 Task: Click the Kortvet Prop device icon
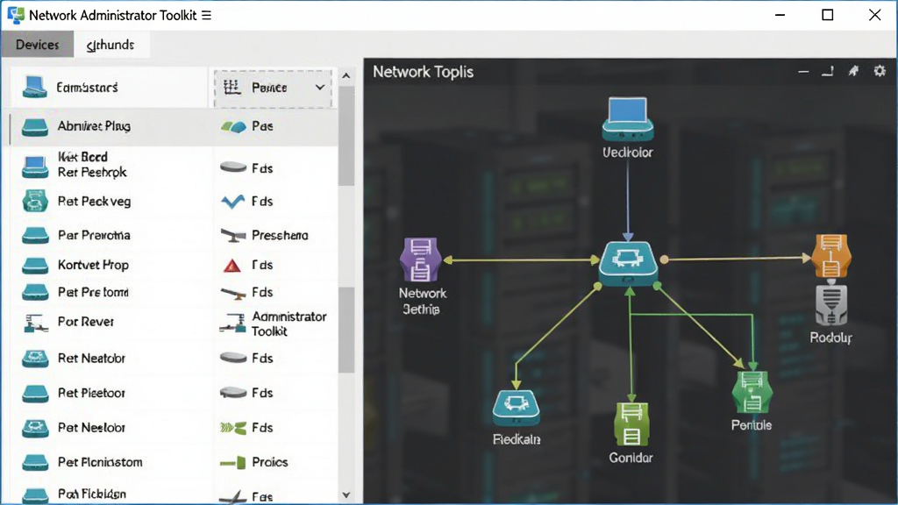click(35, 265)
